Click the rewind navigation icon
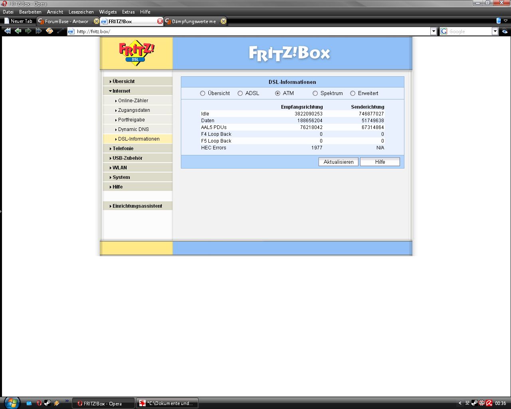 (7, 31)
